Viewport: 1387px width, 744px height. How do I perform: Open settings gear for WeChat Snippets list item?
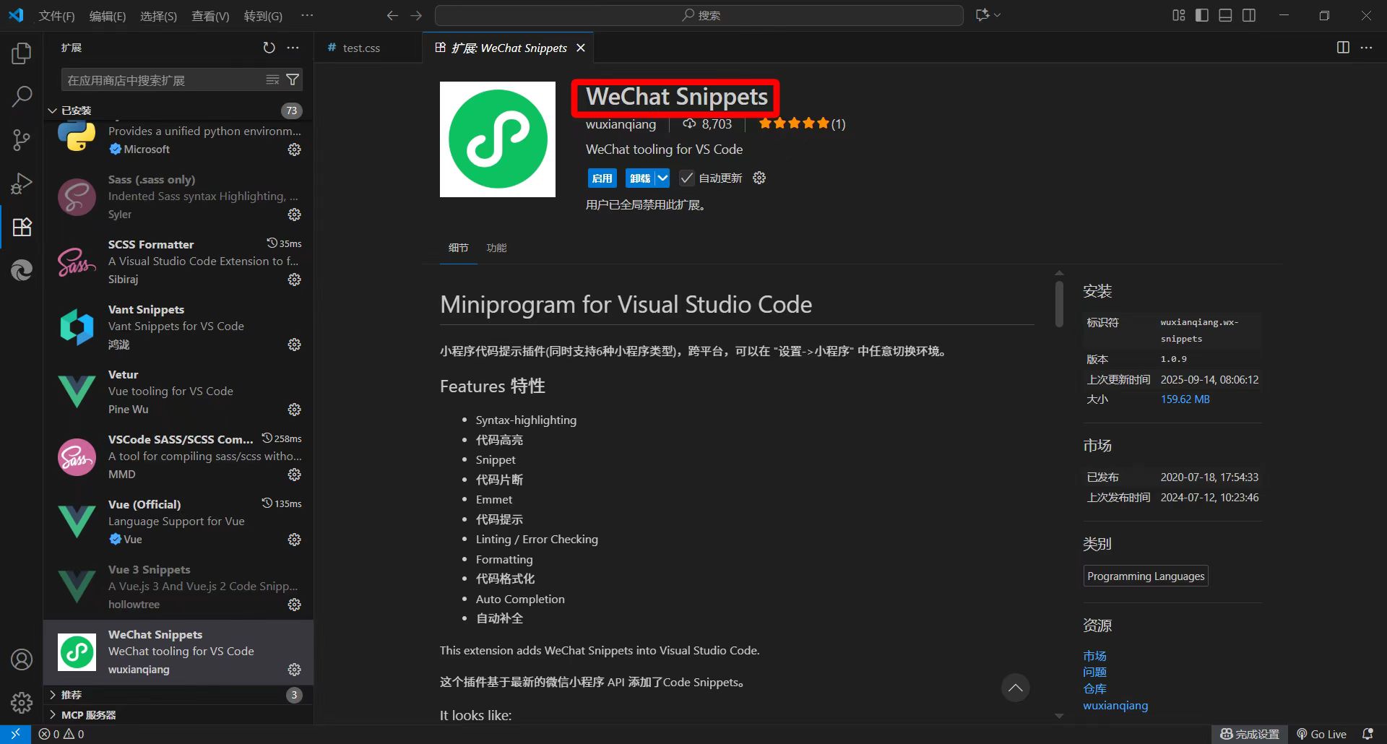pos(294,670)
